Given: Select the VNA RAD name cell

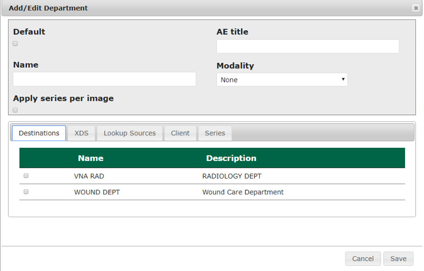Looking at the screenshot, I should tap(89, 176).
